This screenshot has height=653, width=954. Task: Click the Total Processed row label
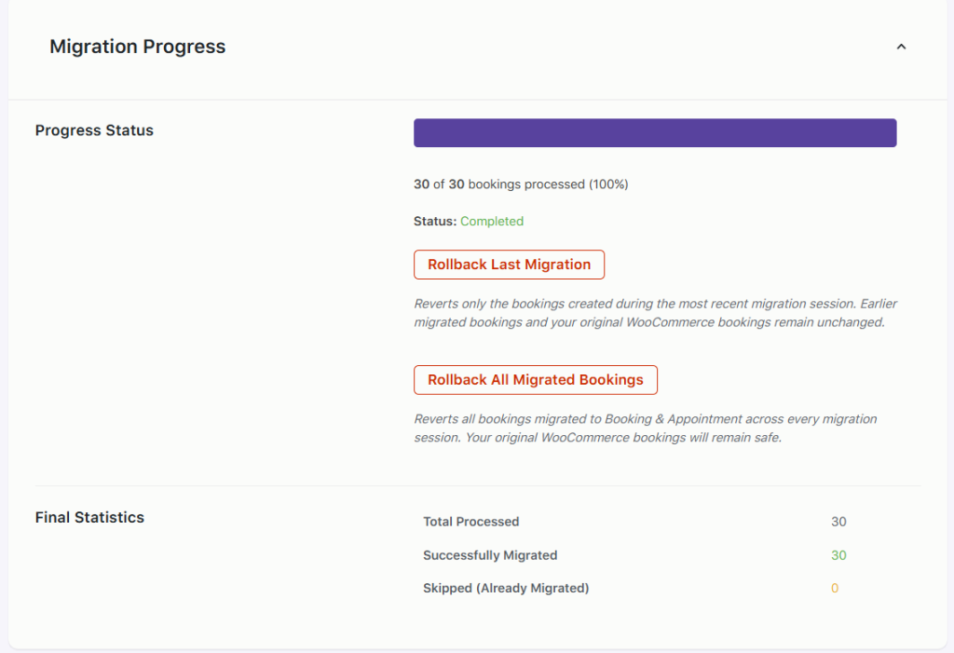click(x=470, y=522)
